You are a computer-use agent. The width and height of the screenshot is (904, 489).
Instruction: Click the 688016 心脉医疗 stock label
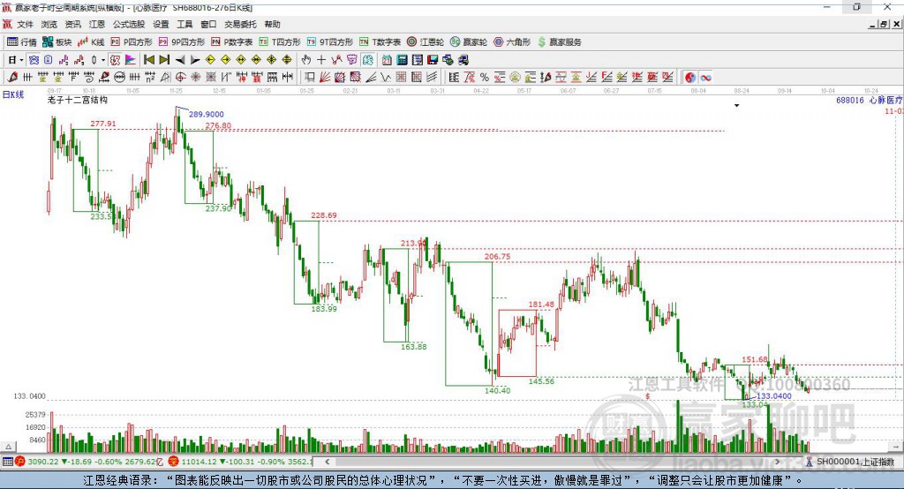point(870,101)
